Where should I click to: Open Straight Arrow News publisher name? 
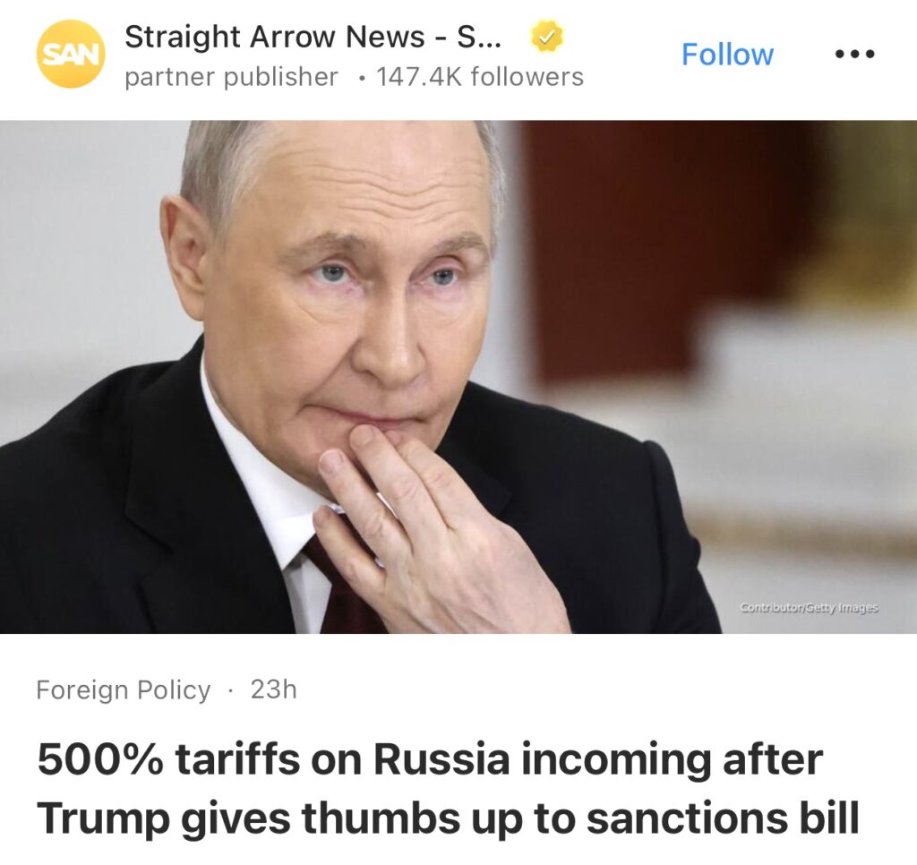313,37
